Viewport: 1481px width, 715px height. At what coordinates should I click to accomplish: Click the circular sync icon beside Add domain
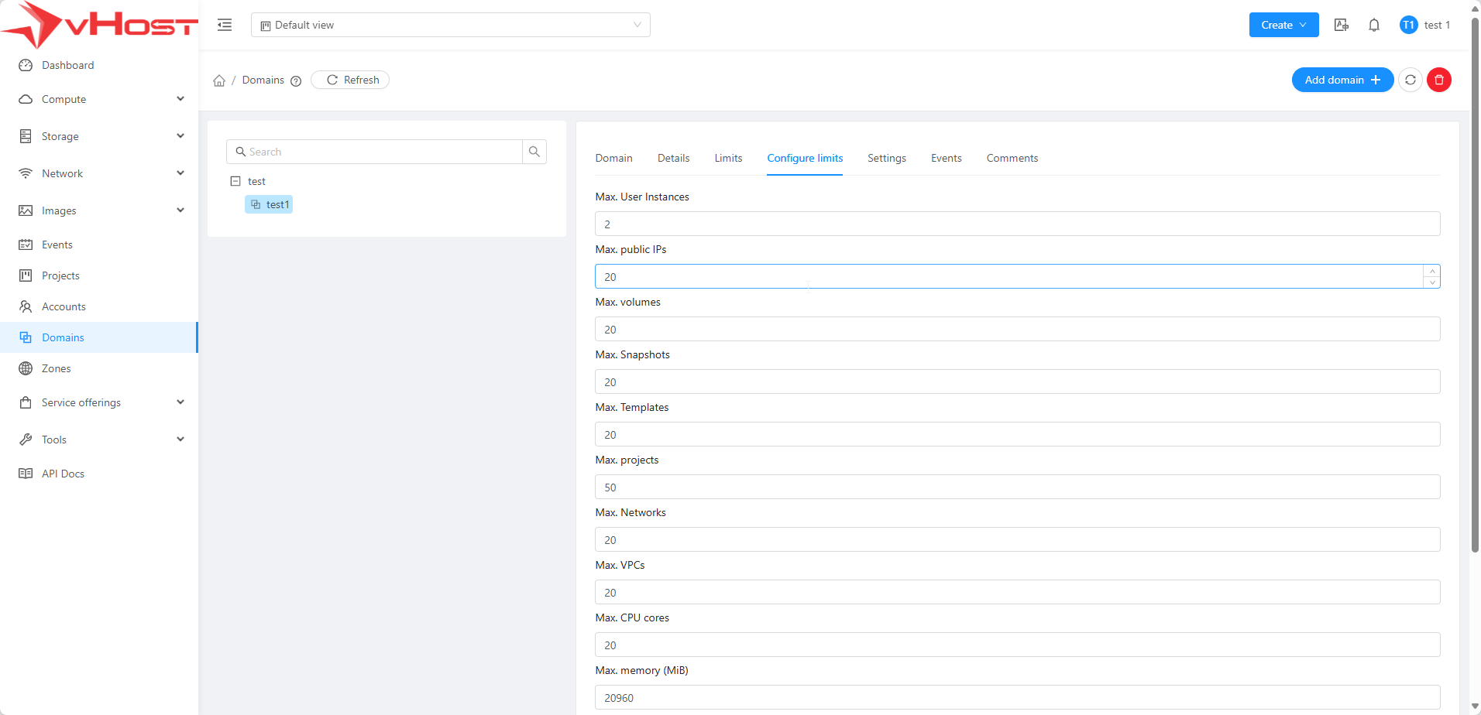pyautogui.click(x=1410, y=80)
